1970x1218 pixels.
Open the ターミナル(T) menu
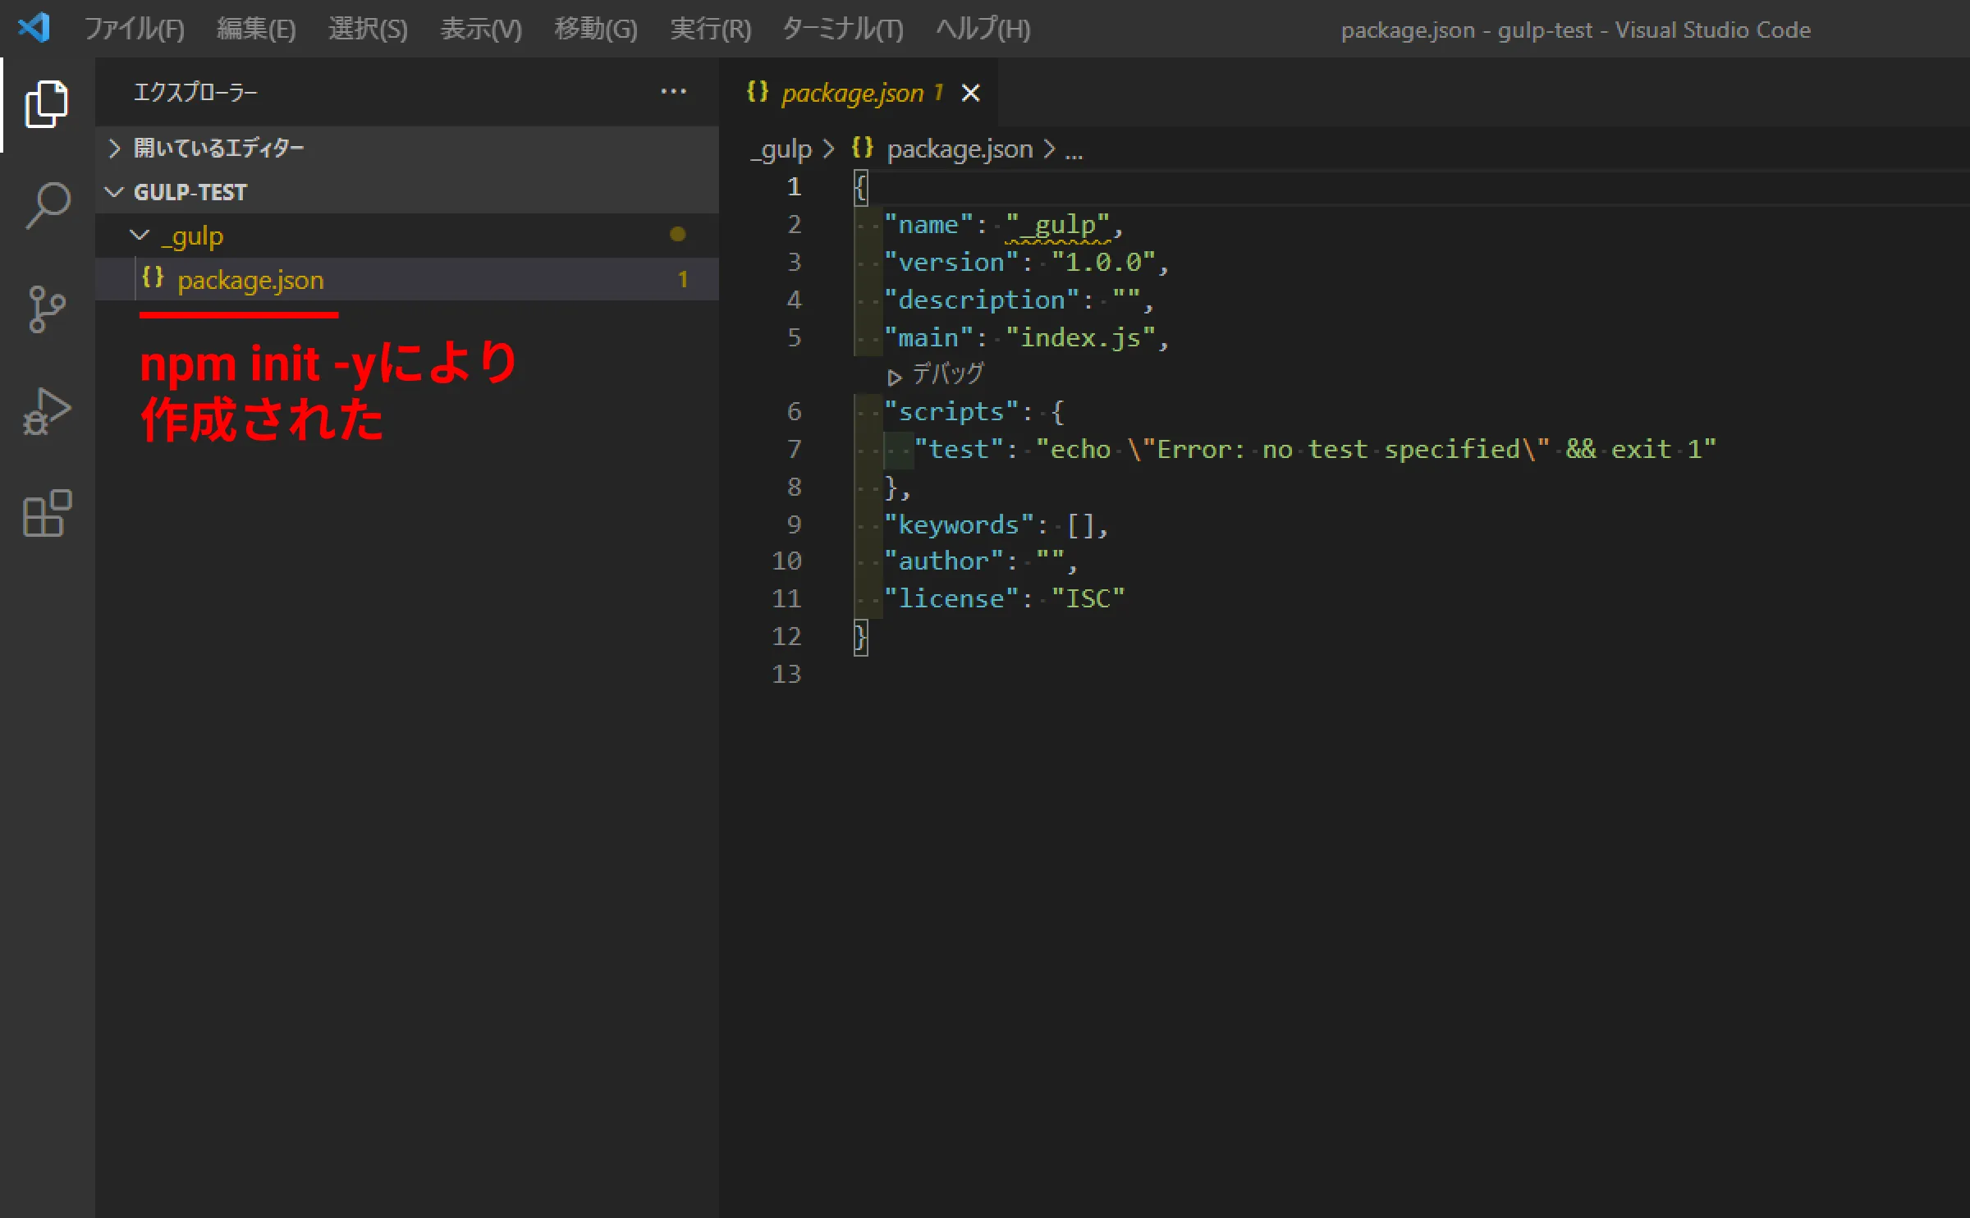click(x=843, y=30)
